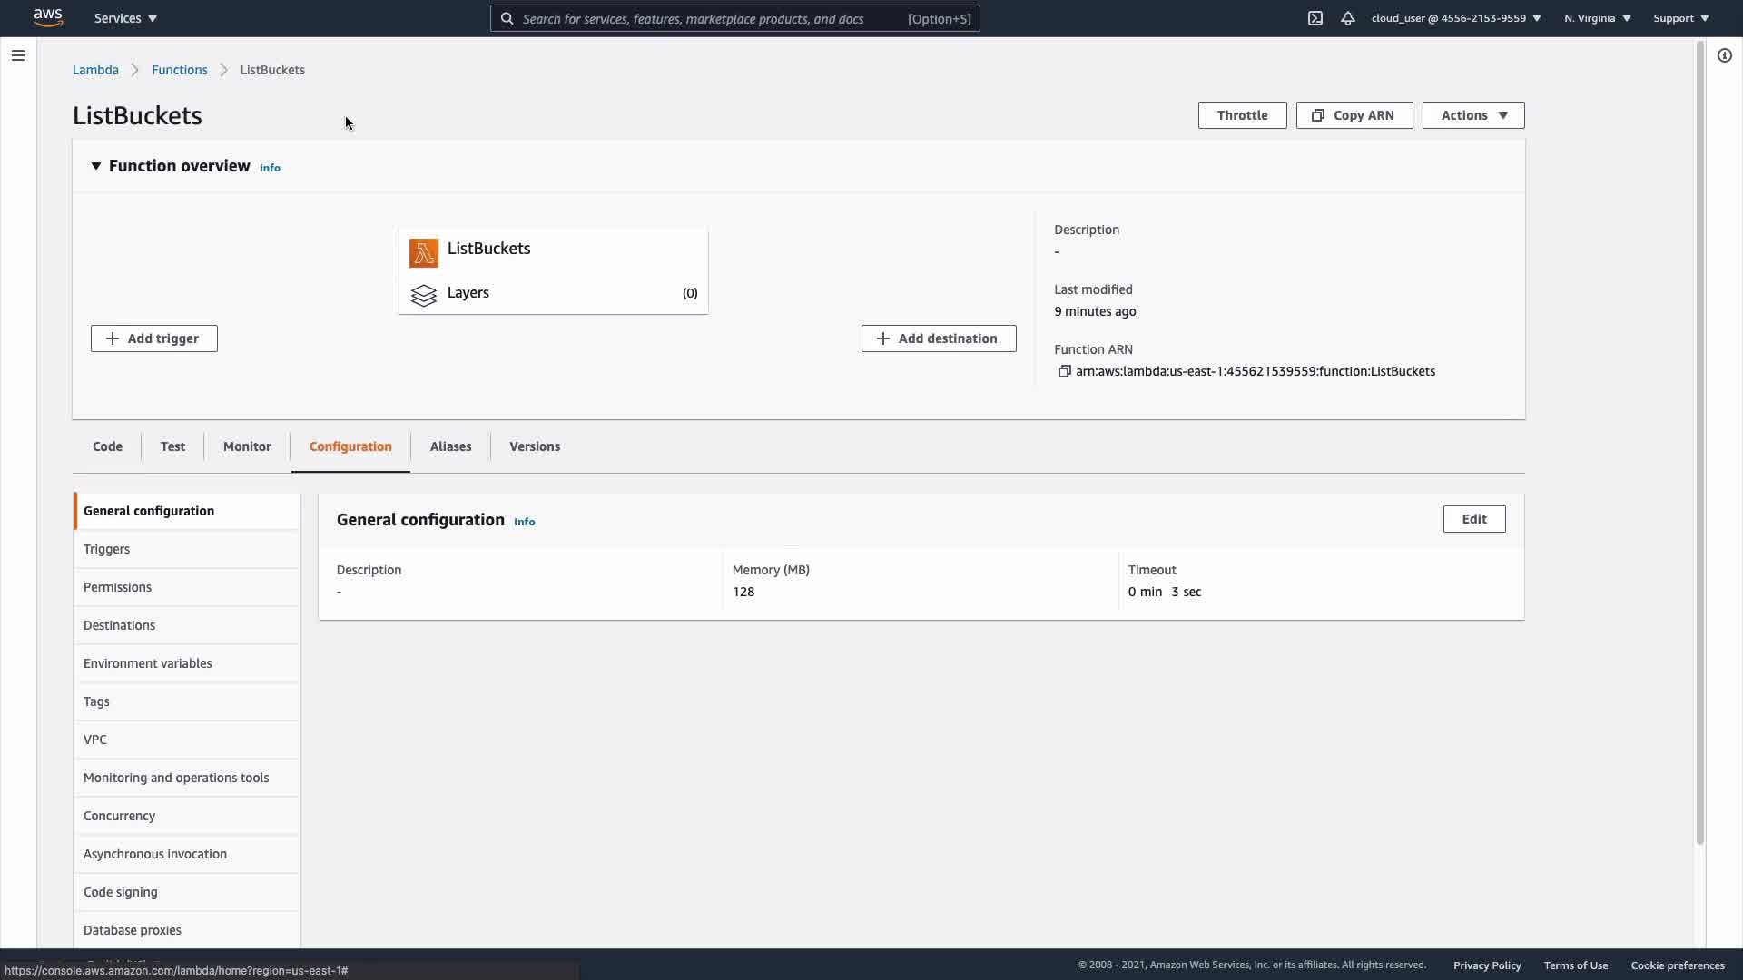Open the CloudShell terminal icon

click(x=1315, y=18)
